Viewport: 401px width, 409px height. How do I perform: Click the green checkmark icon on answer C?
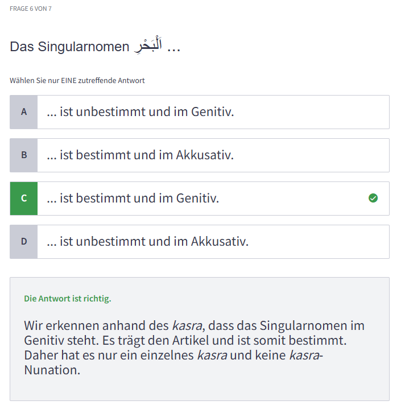point(373,198)
